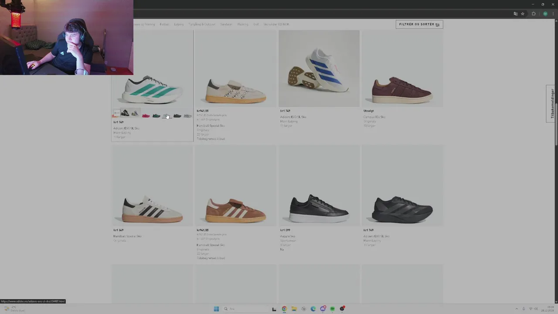Open the Windows Start menu
Viewport: 558px width, 314px height.
[216, 309]
